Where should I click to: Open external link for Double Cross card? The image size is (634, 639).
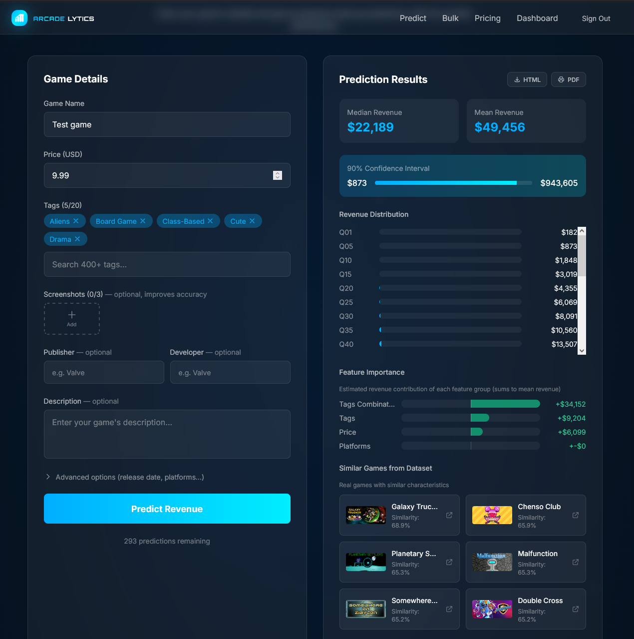pos(576,609)
